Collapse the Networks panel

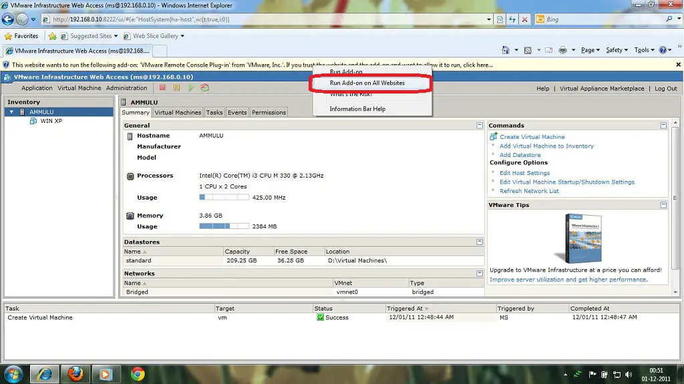coord(480,273)
